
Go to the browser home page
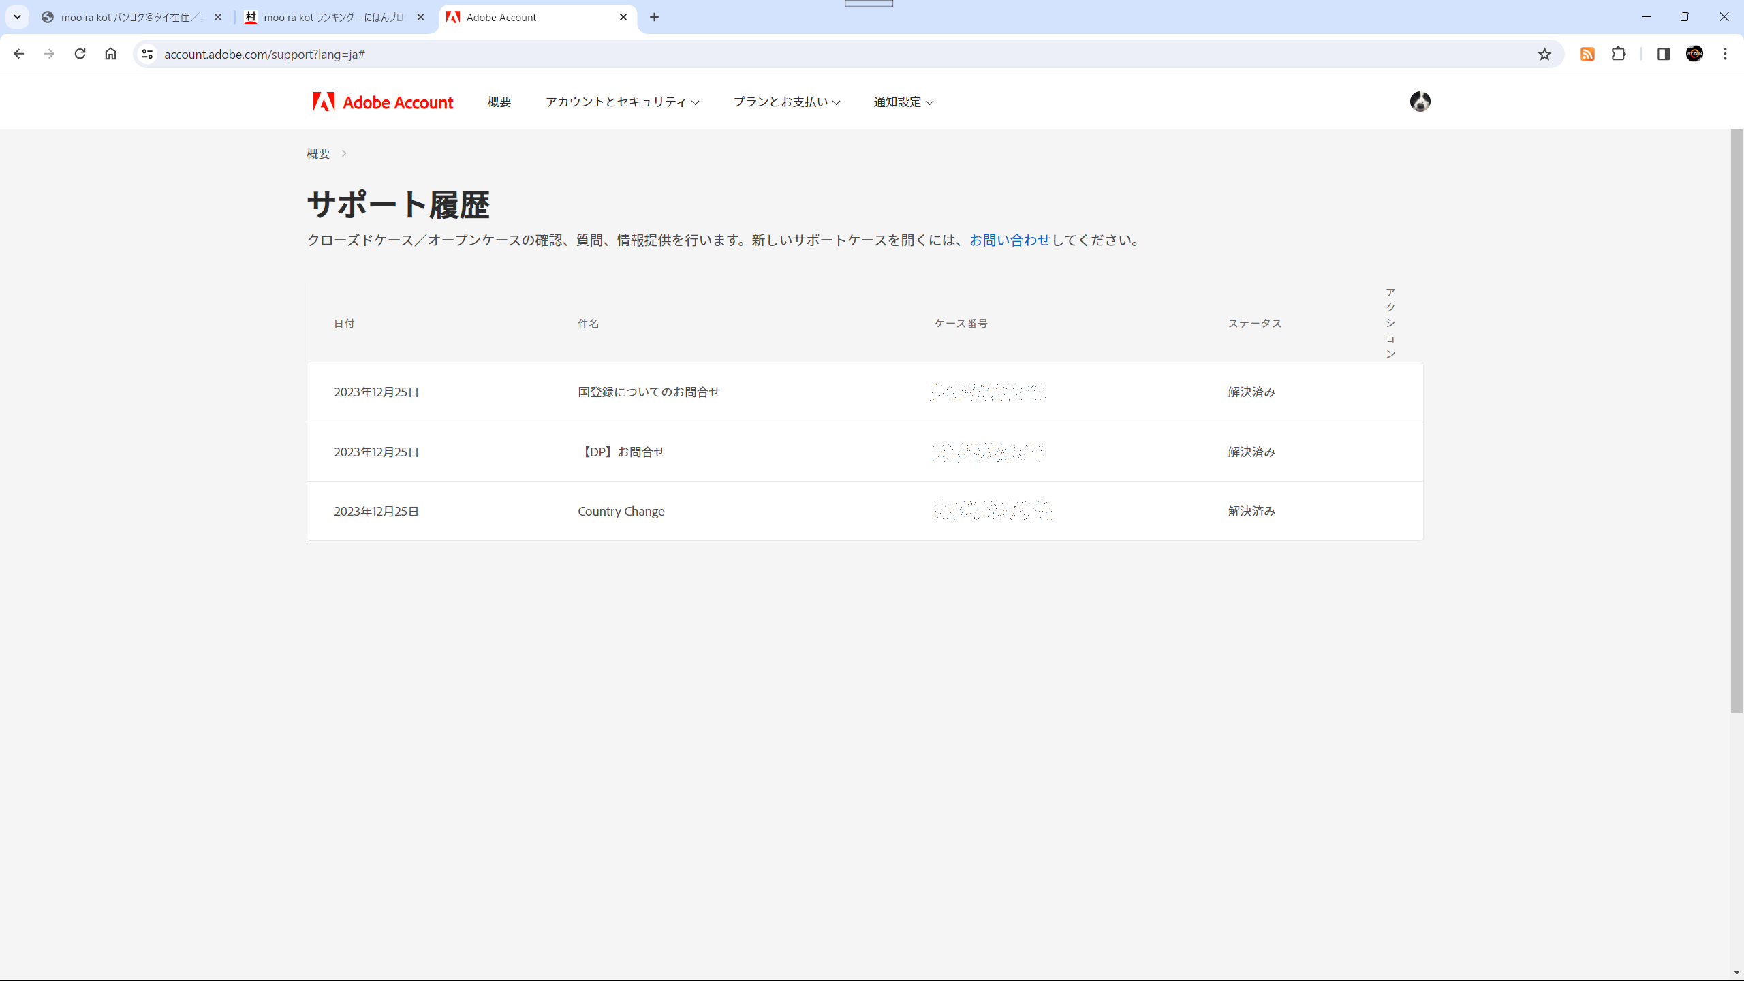tap(110, 54)
